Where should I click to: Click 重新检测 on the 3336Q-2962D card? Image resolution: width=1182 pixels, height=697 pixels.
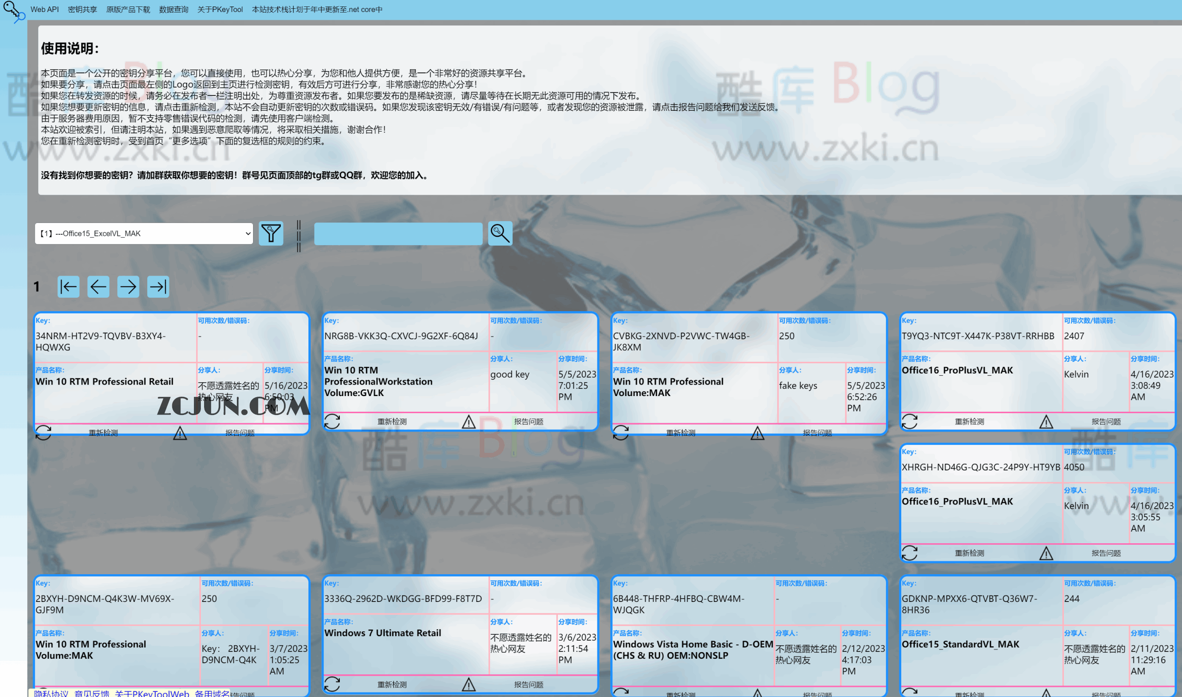point(392,685)
